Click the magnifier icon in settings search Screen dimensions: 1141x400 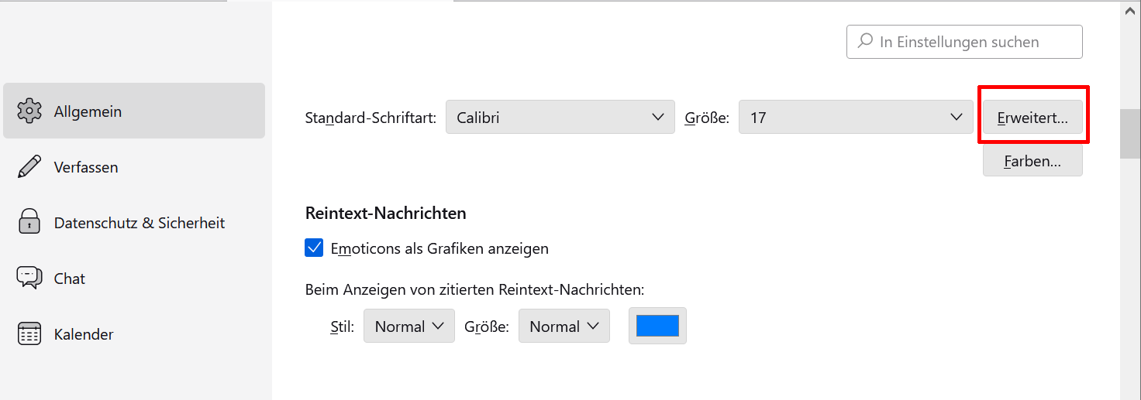(x=865, y=42)
